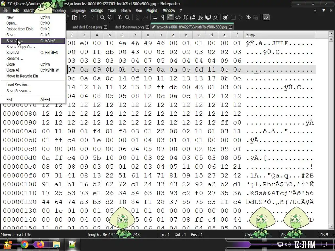Open the Function List fx icon
The height and width of the screenshot is (251, 335).
[x=201, y=18]
